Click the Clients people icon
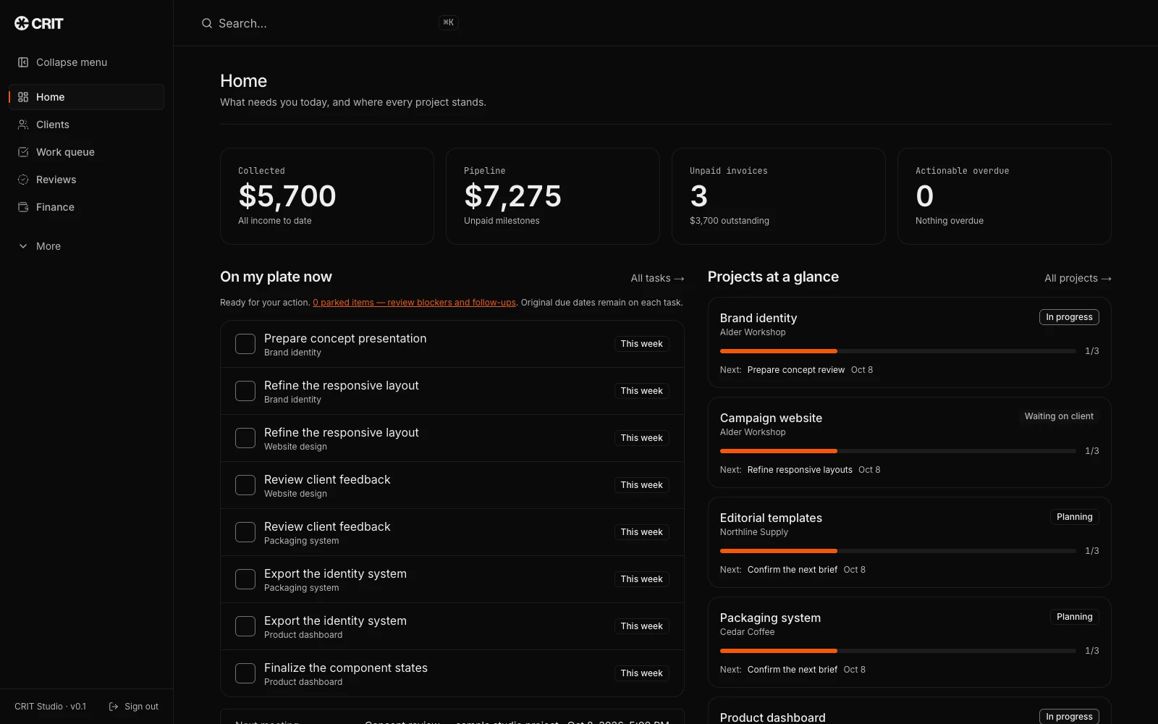This screenshot has width=1158, height=724. click(23, 125)
